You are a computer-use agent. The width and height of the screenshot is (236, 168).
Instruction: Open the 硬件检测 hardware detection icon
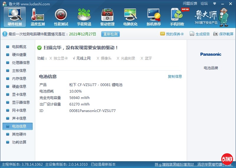pyautogui.click(x=14, y=17)
